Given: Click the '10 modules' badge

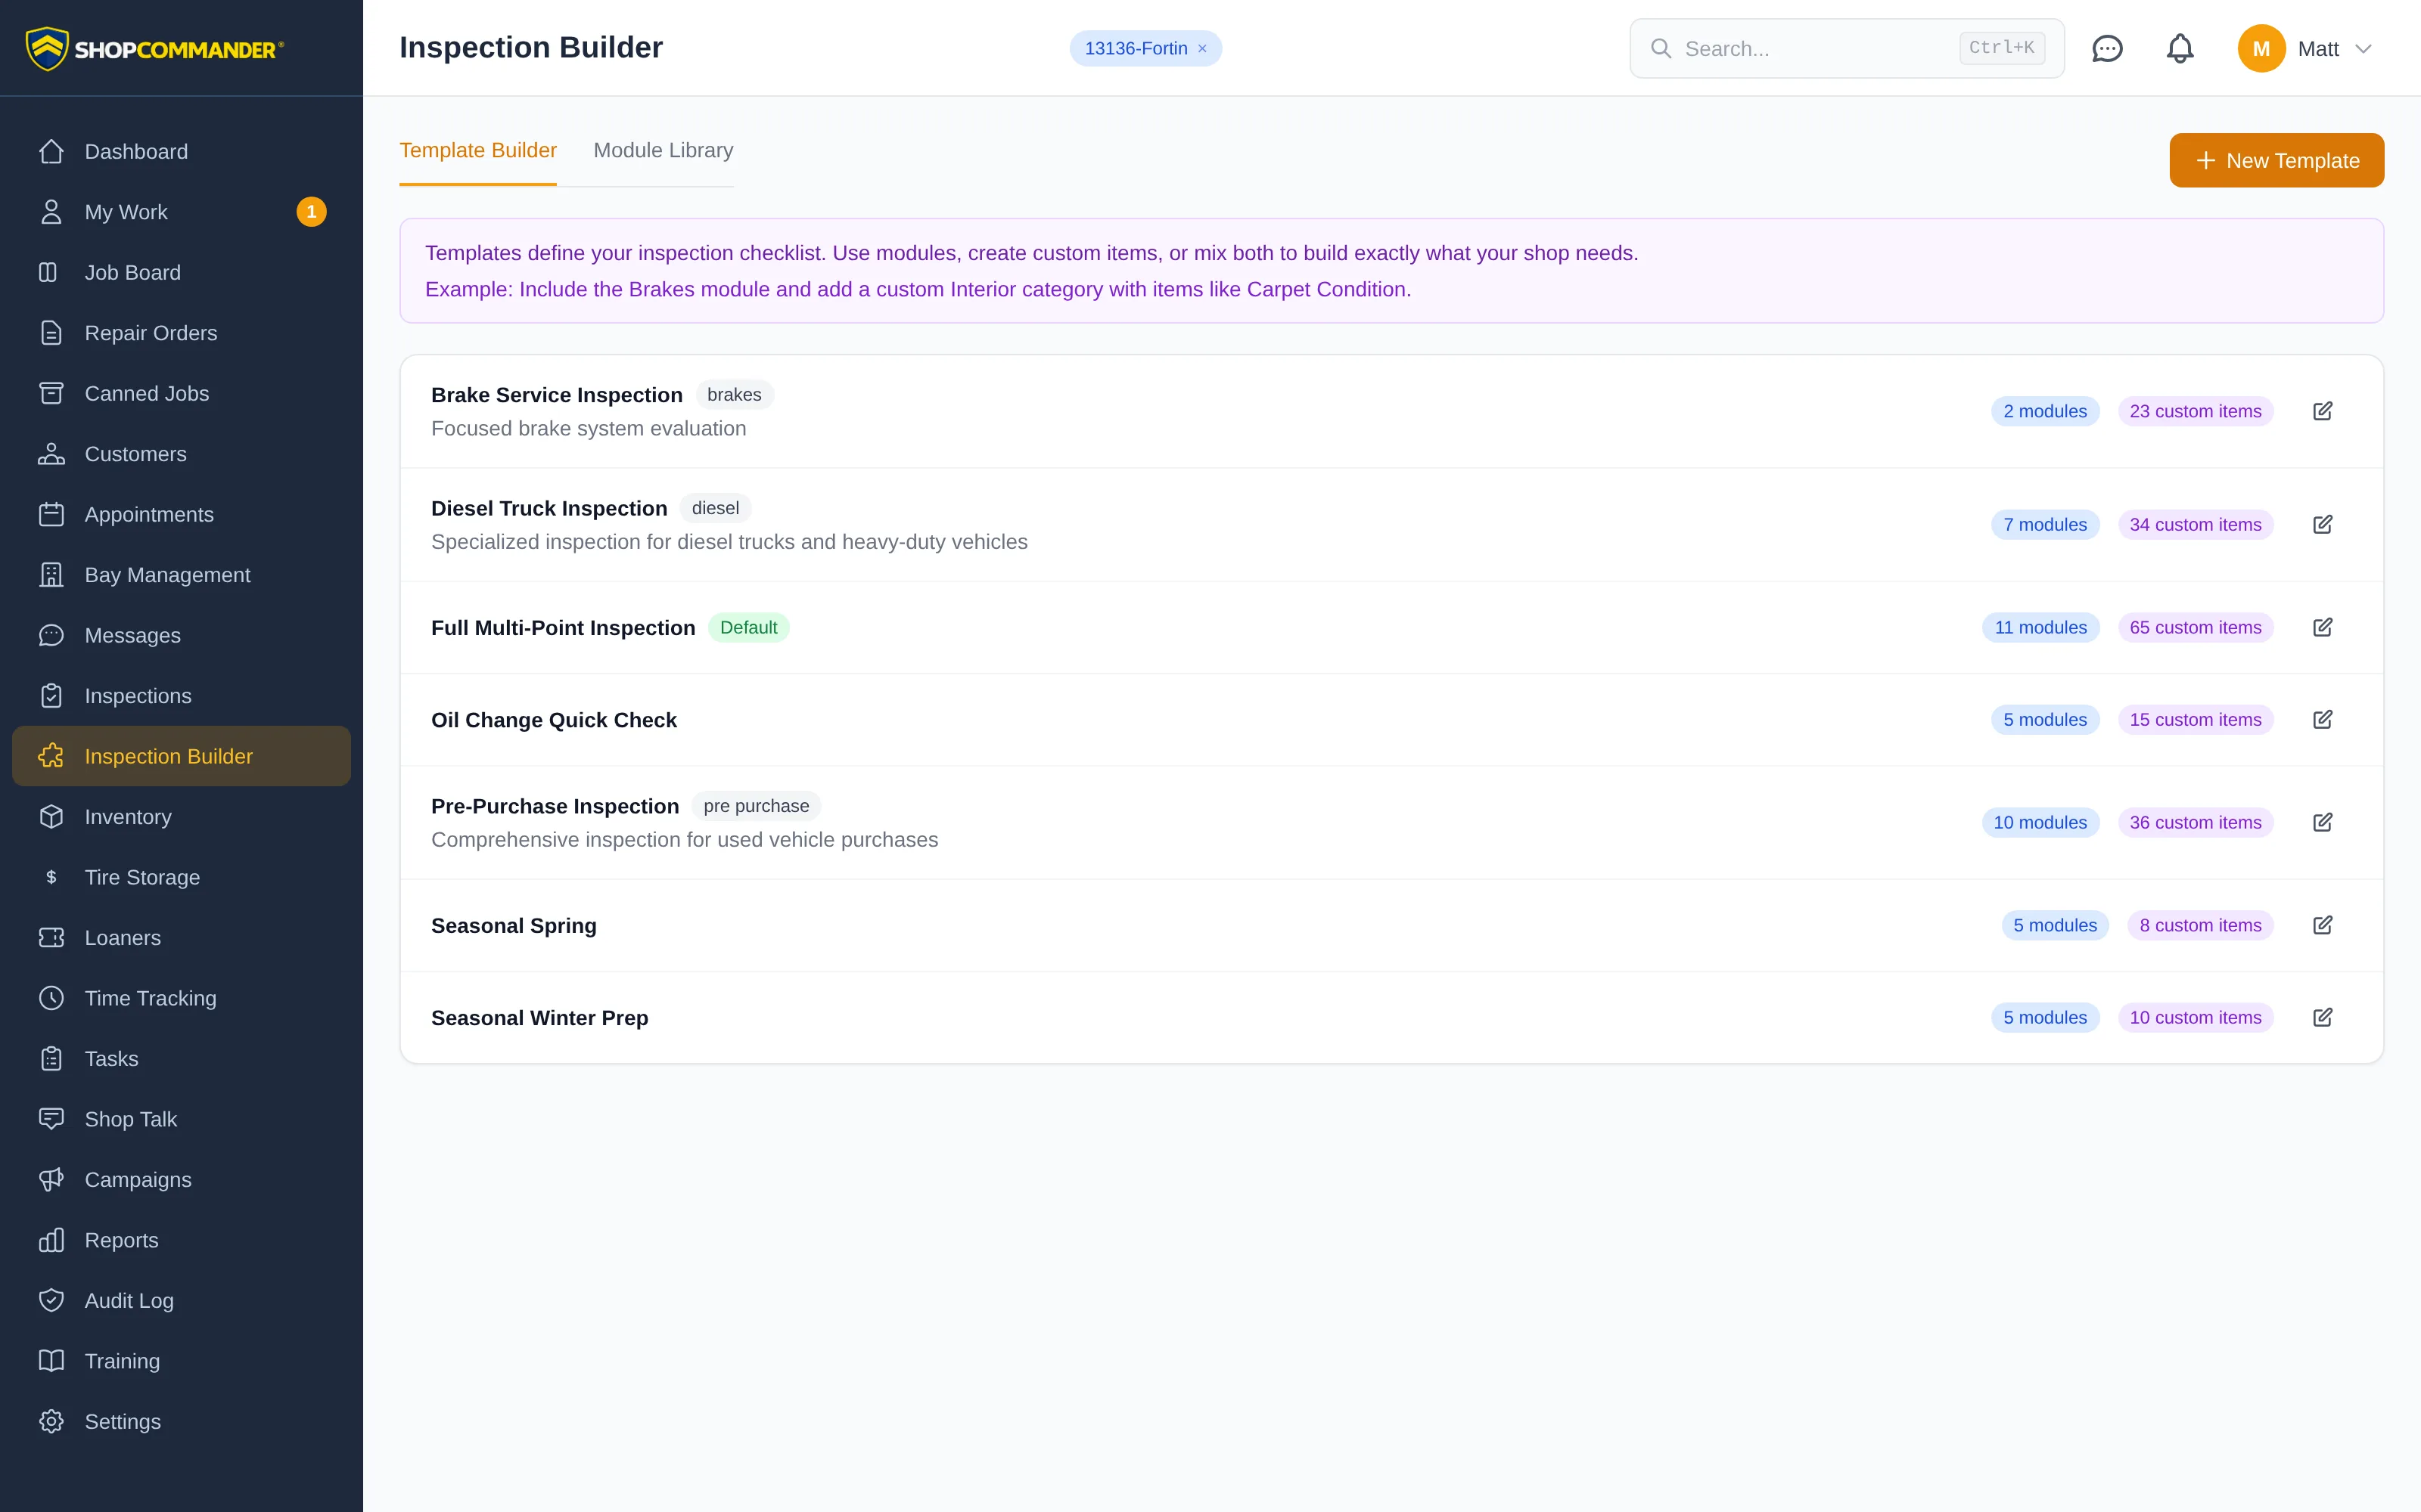Looking at the screenshot, I should click(x=2040, y=822).
